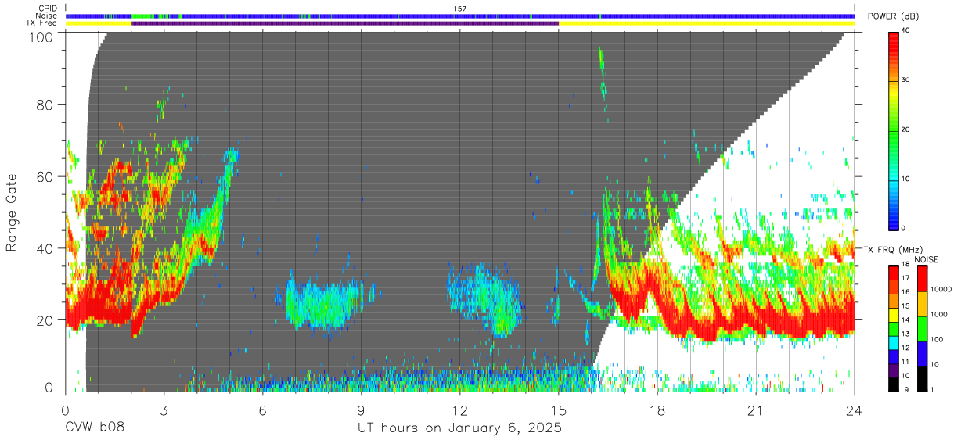Click the NOISE legend title
Screen dimensions: 961x444
[x=926, y=259]
